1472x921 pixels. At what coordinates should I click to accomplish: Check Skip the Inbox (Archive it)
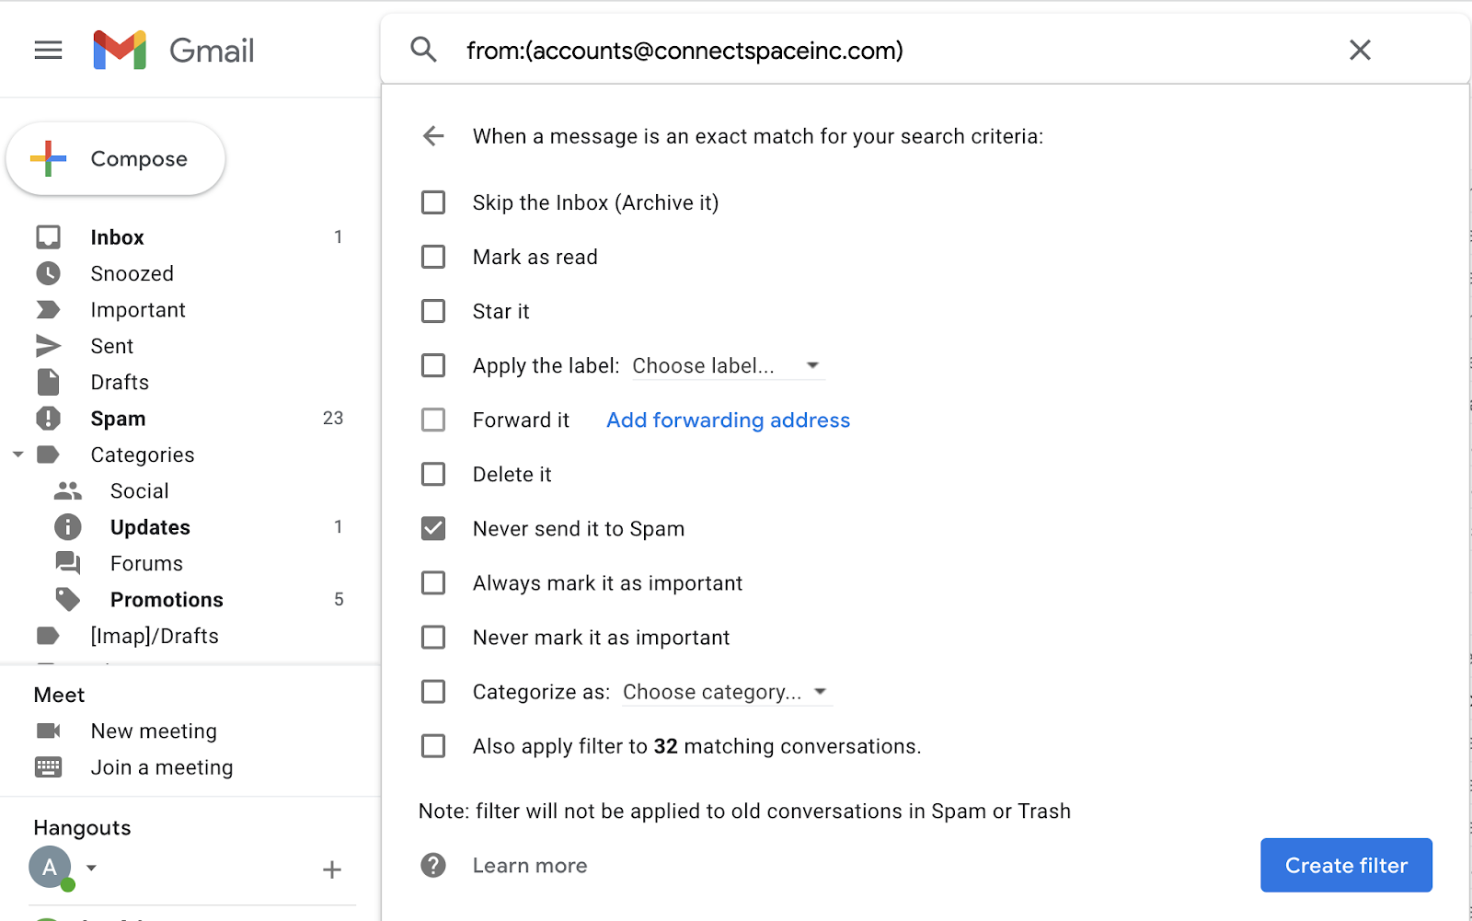coord(433,202)
